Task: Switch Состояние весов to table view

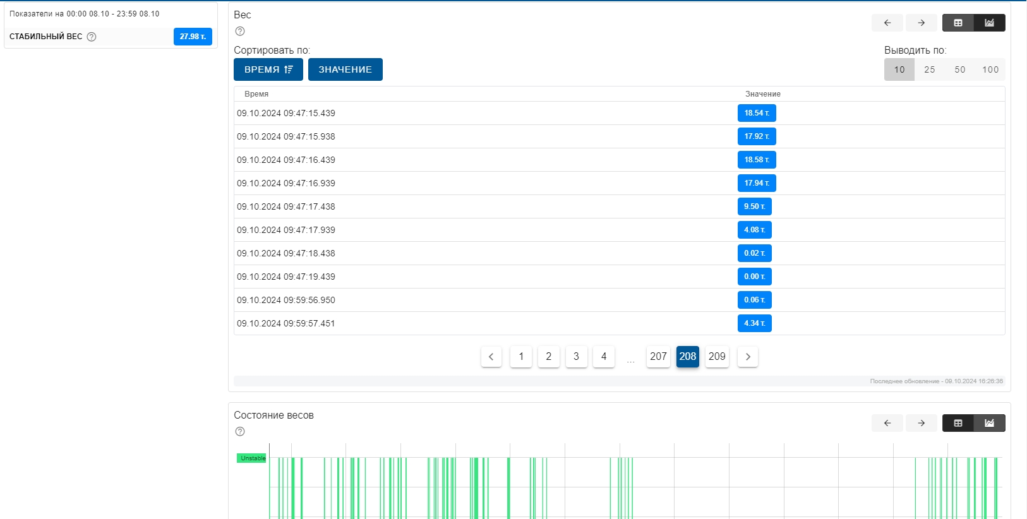Action: click(x=958, y=423)
